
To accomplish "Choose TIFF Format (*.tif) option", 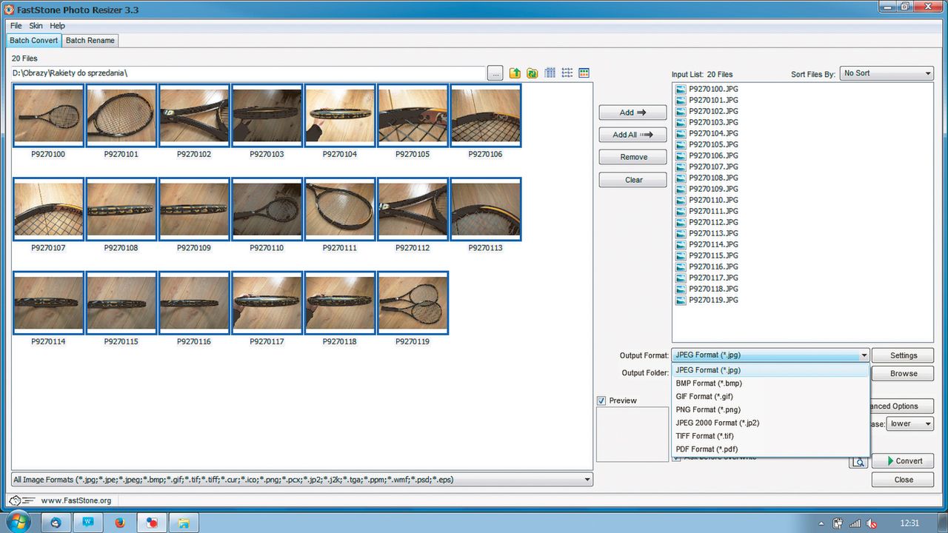I will coord(770,436).
